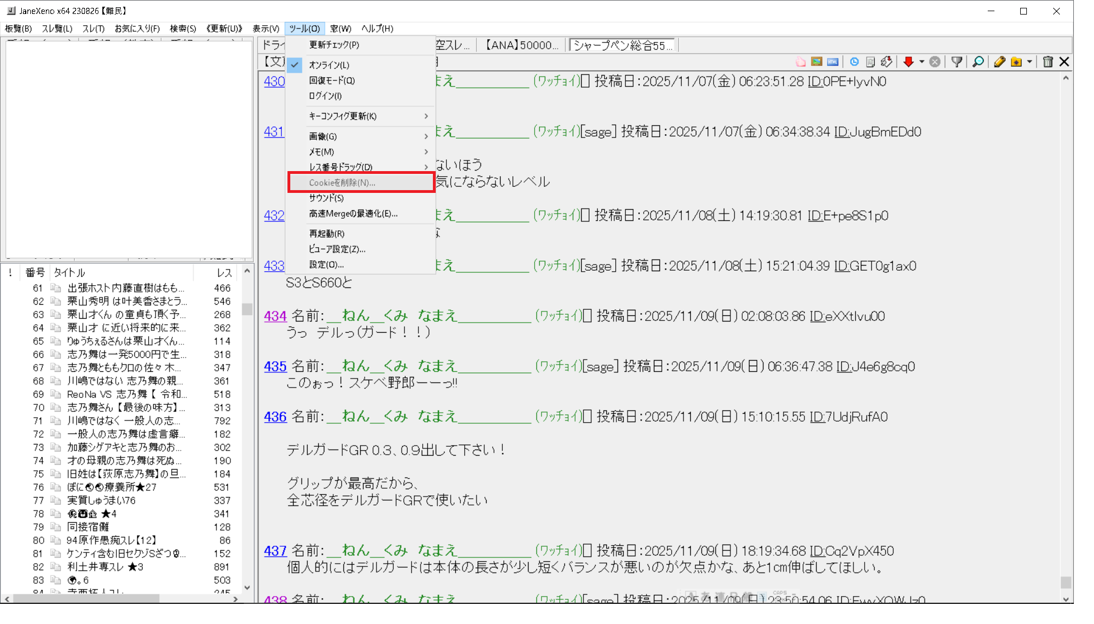
Task: Click post number link 436
Action: pyautogui.click(x=275, y=417)
